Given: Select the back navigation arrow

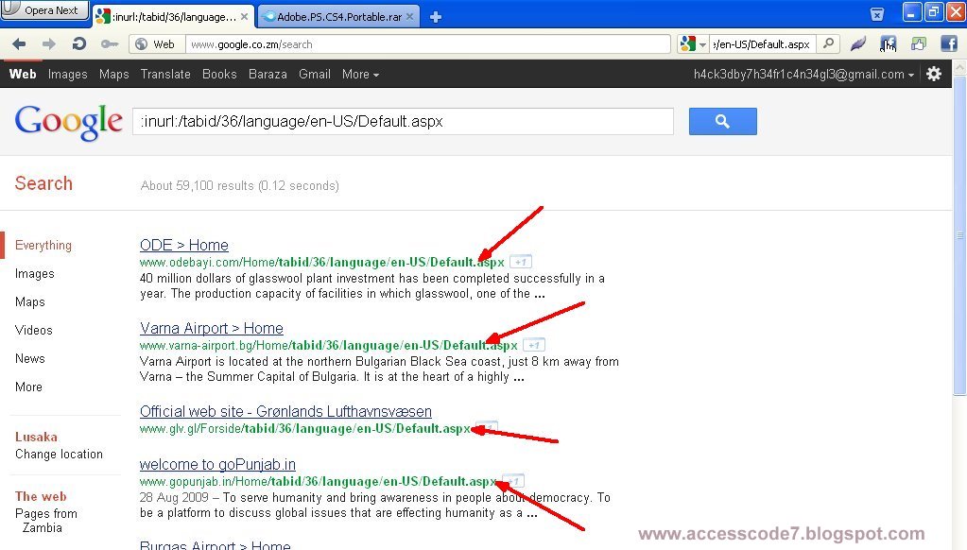Looking at the screenshot, I should tap(18, 43).
